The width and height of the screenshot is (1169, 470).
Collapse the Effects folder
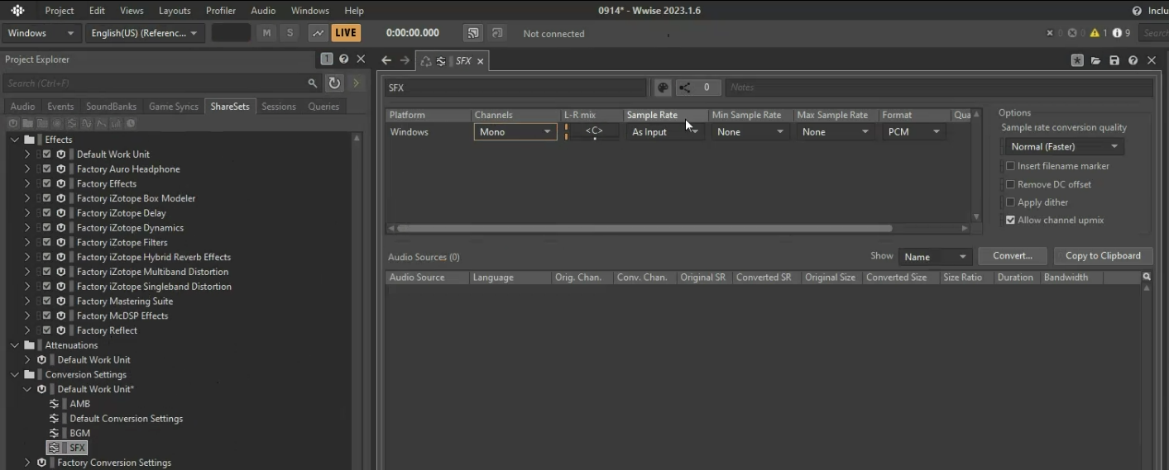[14, 140]
